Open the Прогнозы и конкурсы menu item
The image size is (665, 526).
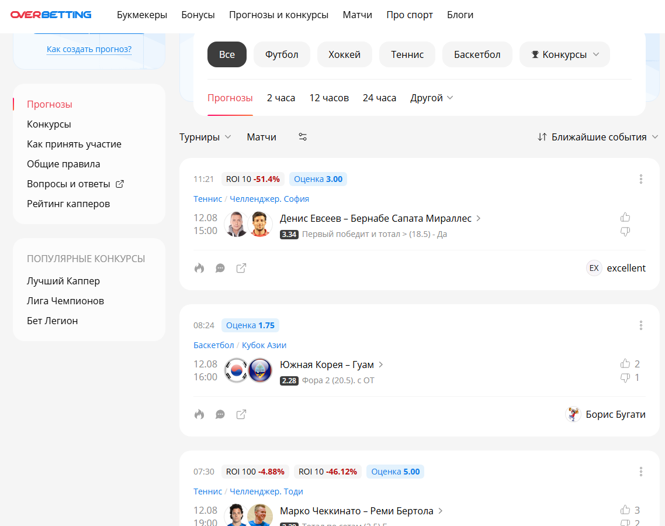click(x=279, y=15)
